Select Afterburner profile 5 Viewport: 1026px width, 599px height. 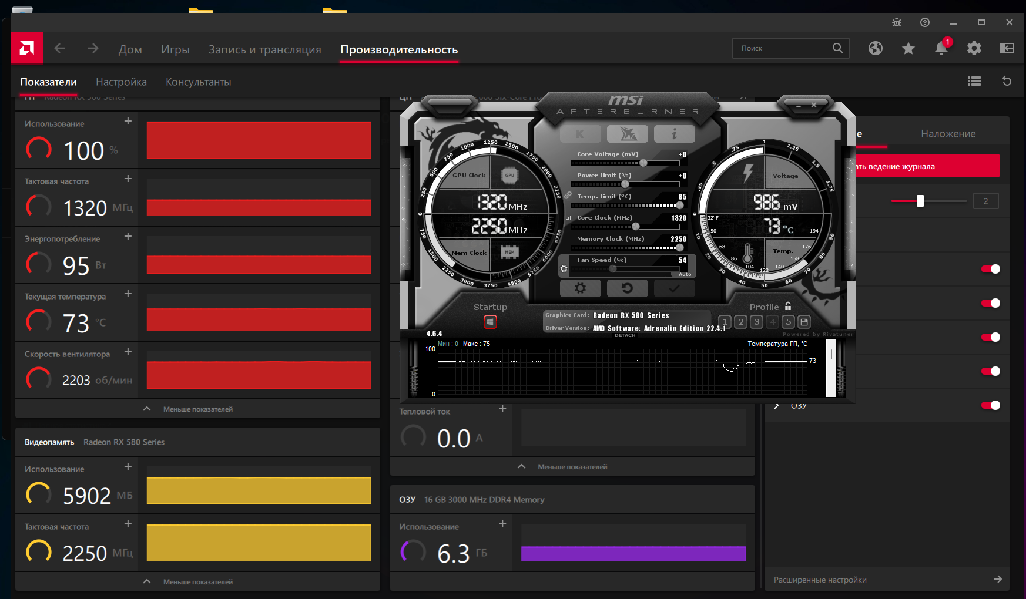coord(789,322)
